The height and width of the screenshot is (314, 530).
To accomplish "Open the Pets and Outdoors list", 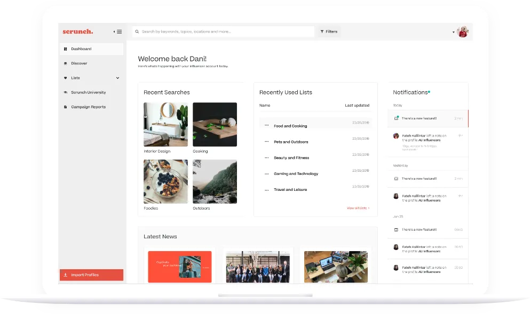I will coord(291,142).
